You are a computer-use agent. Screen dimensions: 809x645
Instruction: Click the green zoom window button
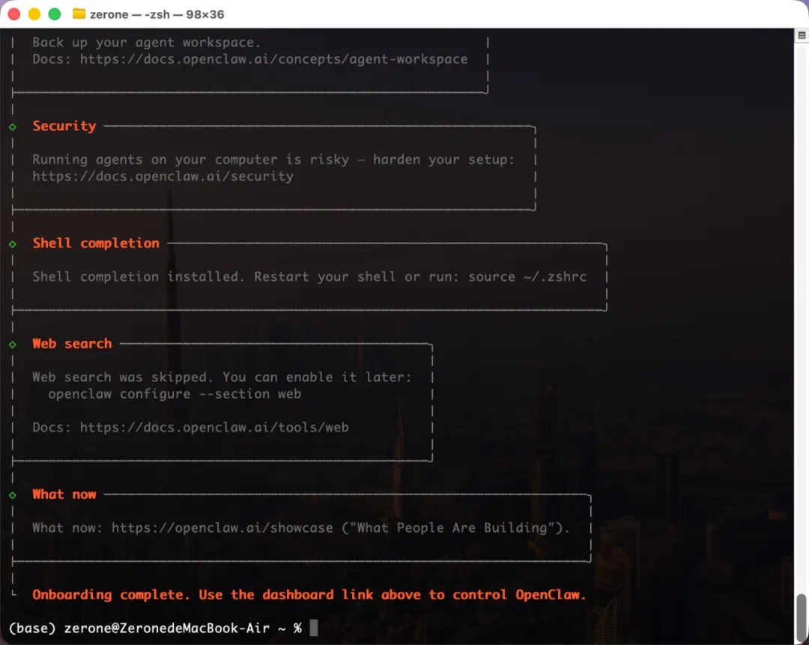[x=54, y=14]
